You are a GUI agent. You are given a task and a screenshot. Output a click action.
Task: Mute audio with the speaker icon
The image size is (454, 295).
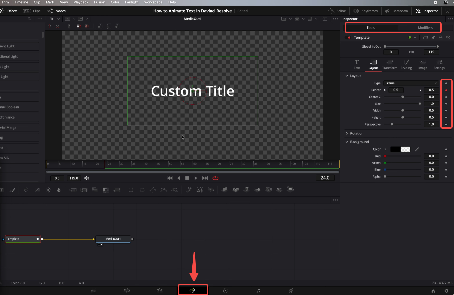[x=87, y=178]
